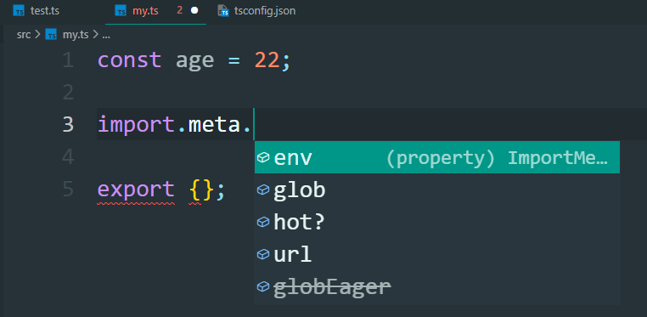Select the deprecated globEager suggestion
The height and width of the screenshot is (317, 647).
pos(437,286)
